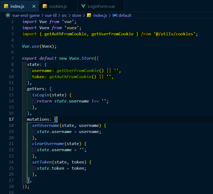
Task: Select src in the breadcrumb path
Action: 64,16
